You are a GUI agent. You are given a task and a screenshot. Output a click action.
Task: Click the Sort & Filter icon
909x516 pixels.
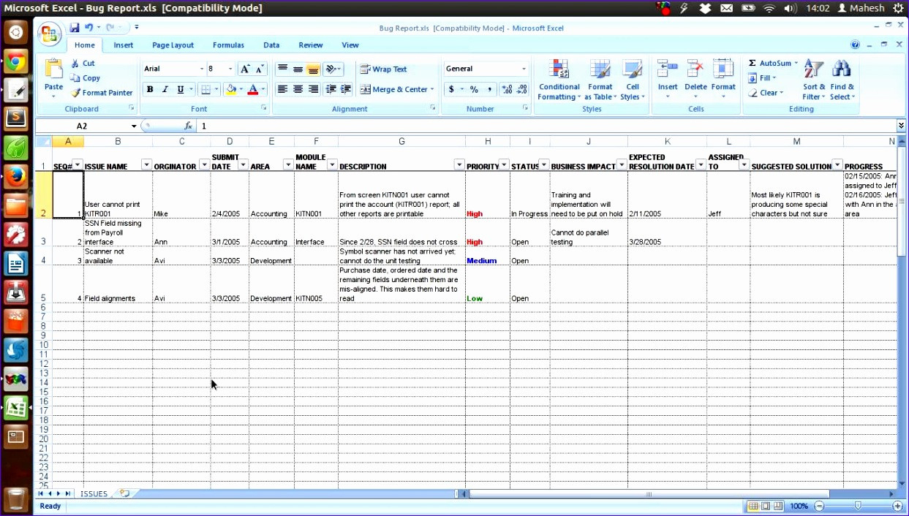pyautogui.click(x=813, y=69)
